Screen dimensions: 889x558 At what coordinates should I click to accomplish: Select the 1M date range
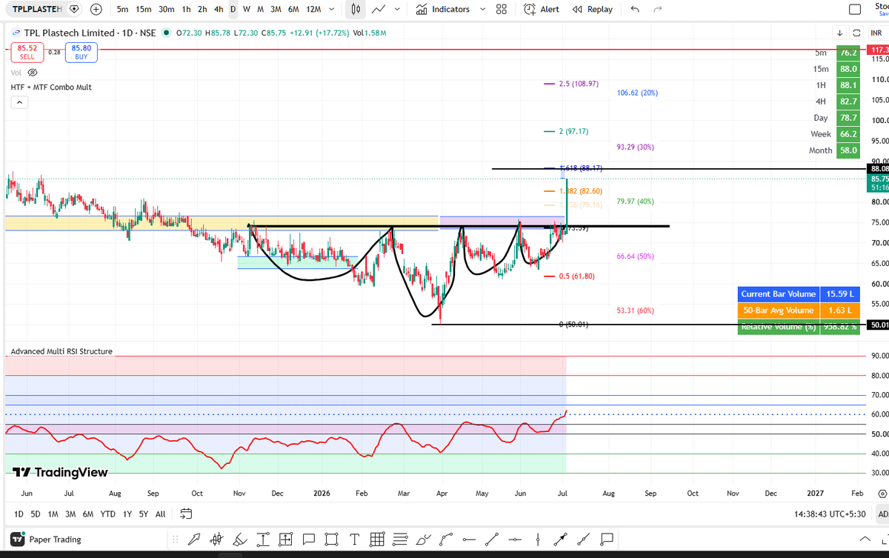coord(53,514)
